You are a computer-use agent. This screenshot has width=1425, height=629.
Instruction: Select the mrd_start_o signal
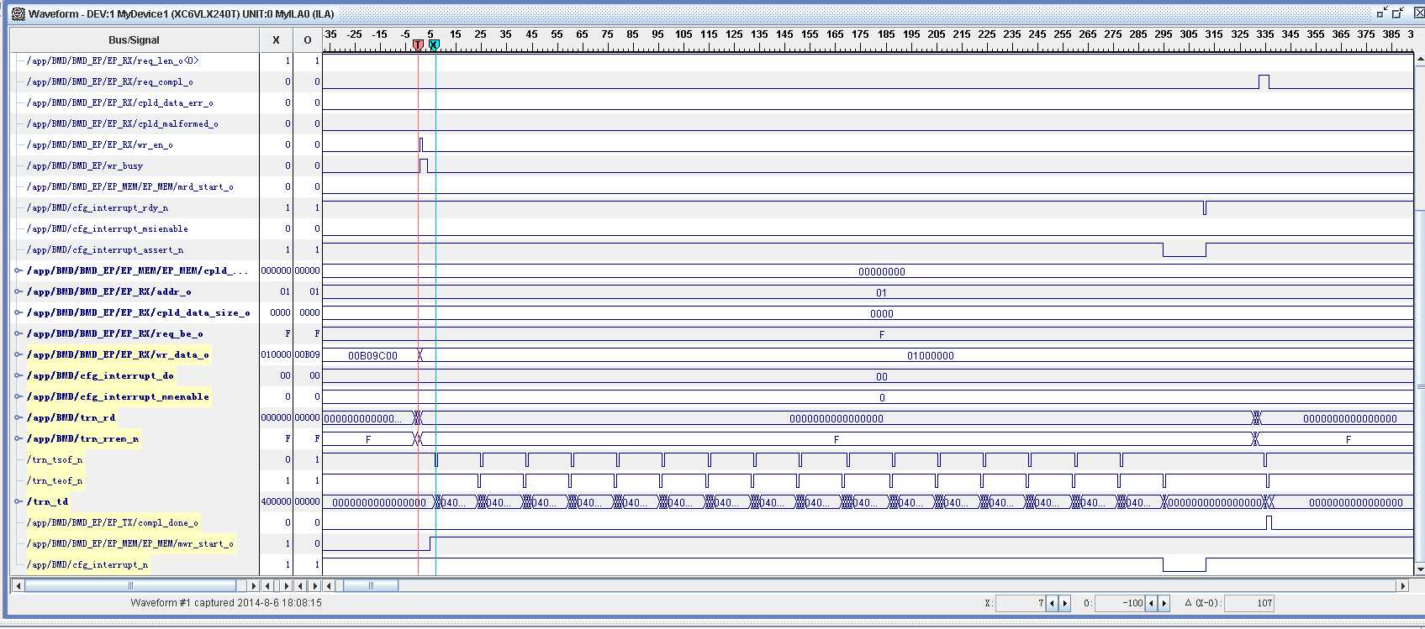[130, 186]
